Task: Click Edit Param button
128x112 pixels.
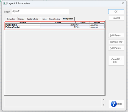Action: [116, 48]
